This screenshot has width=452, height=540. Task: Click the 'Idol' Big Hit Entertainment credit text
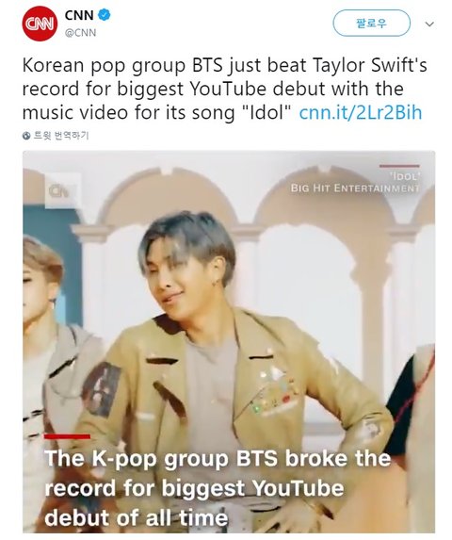coord(355,183)
